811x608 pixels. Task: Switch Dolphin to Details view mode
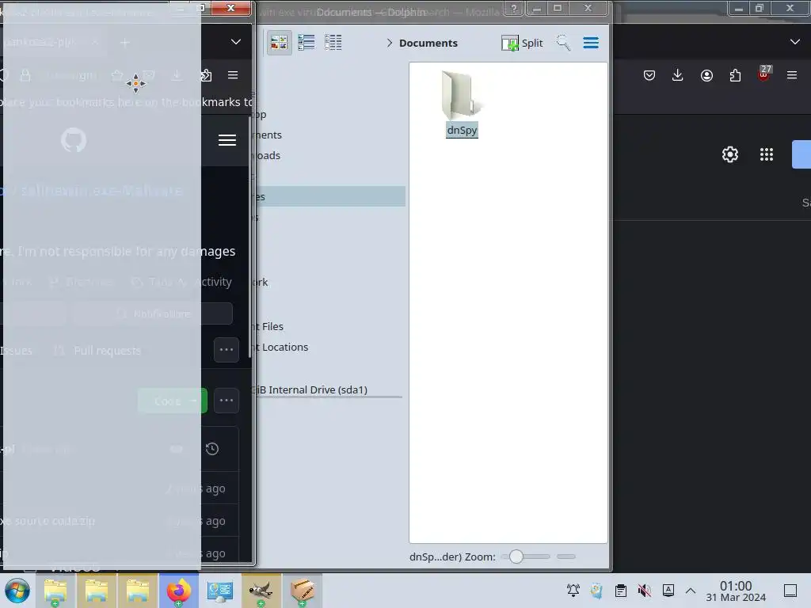(x=333, y=43)
